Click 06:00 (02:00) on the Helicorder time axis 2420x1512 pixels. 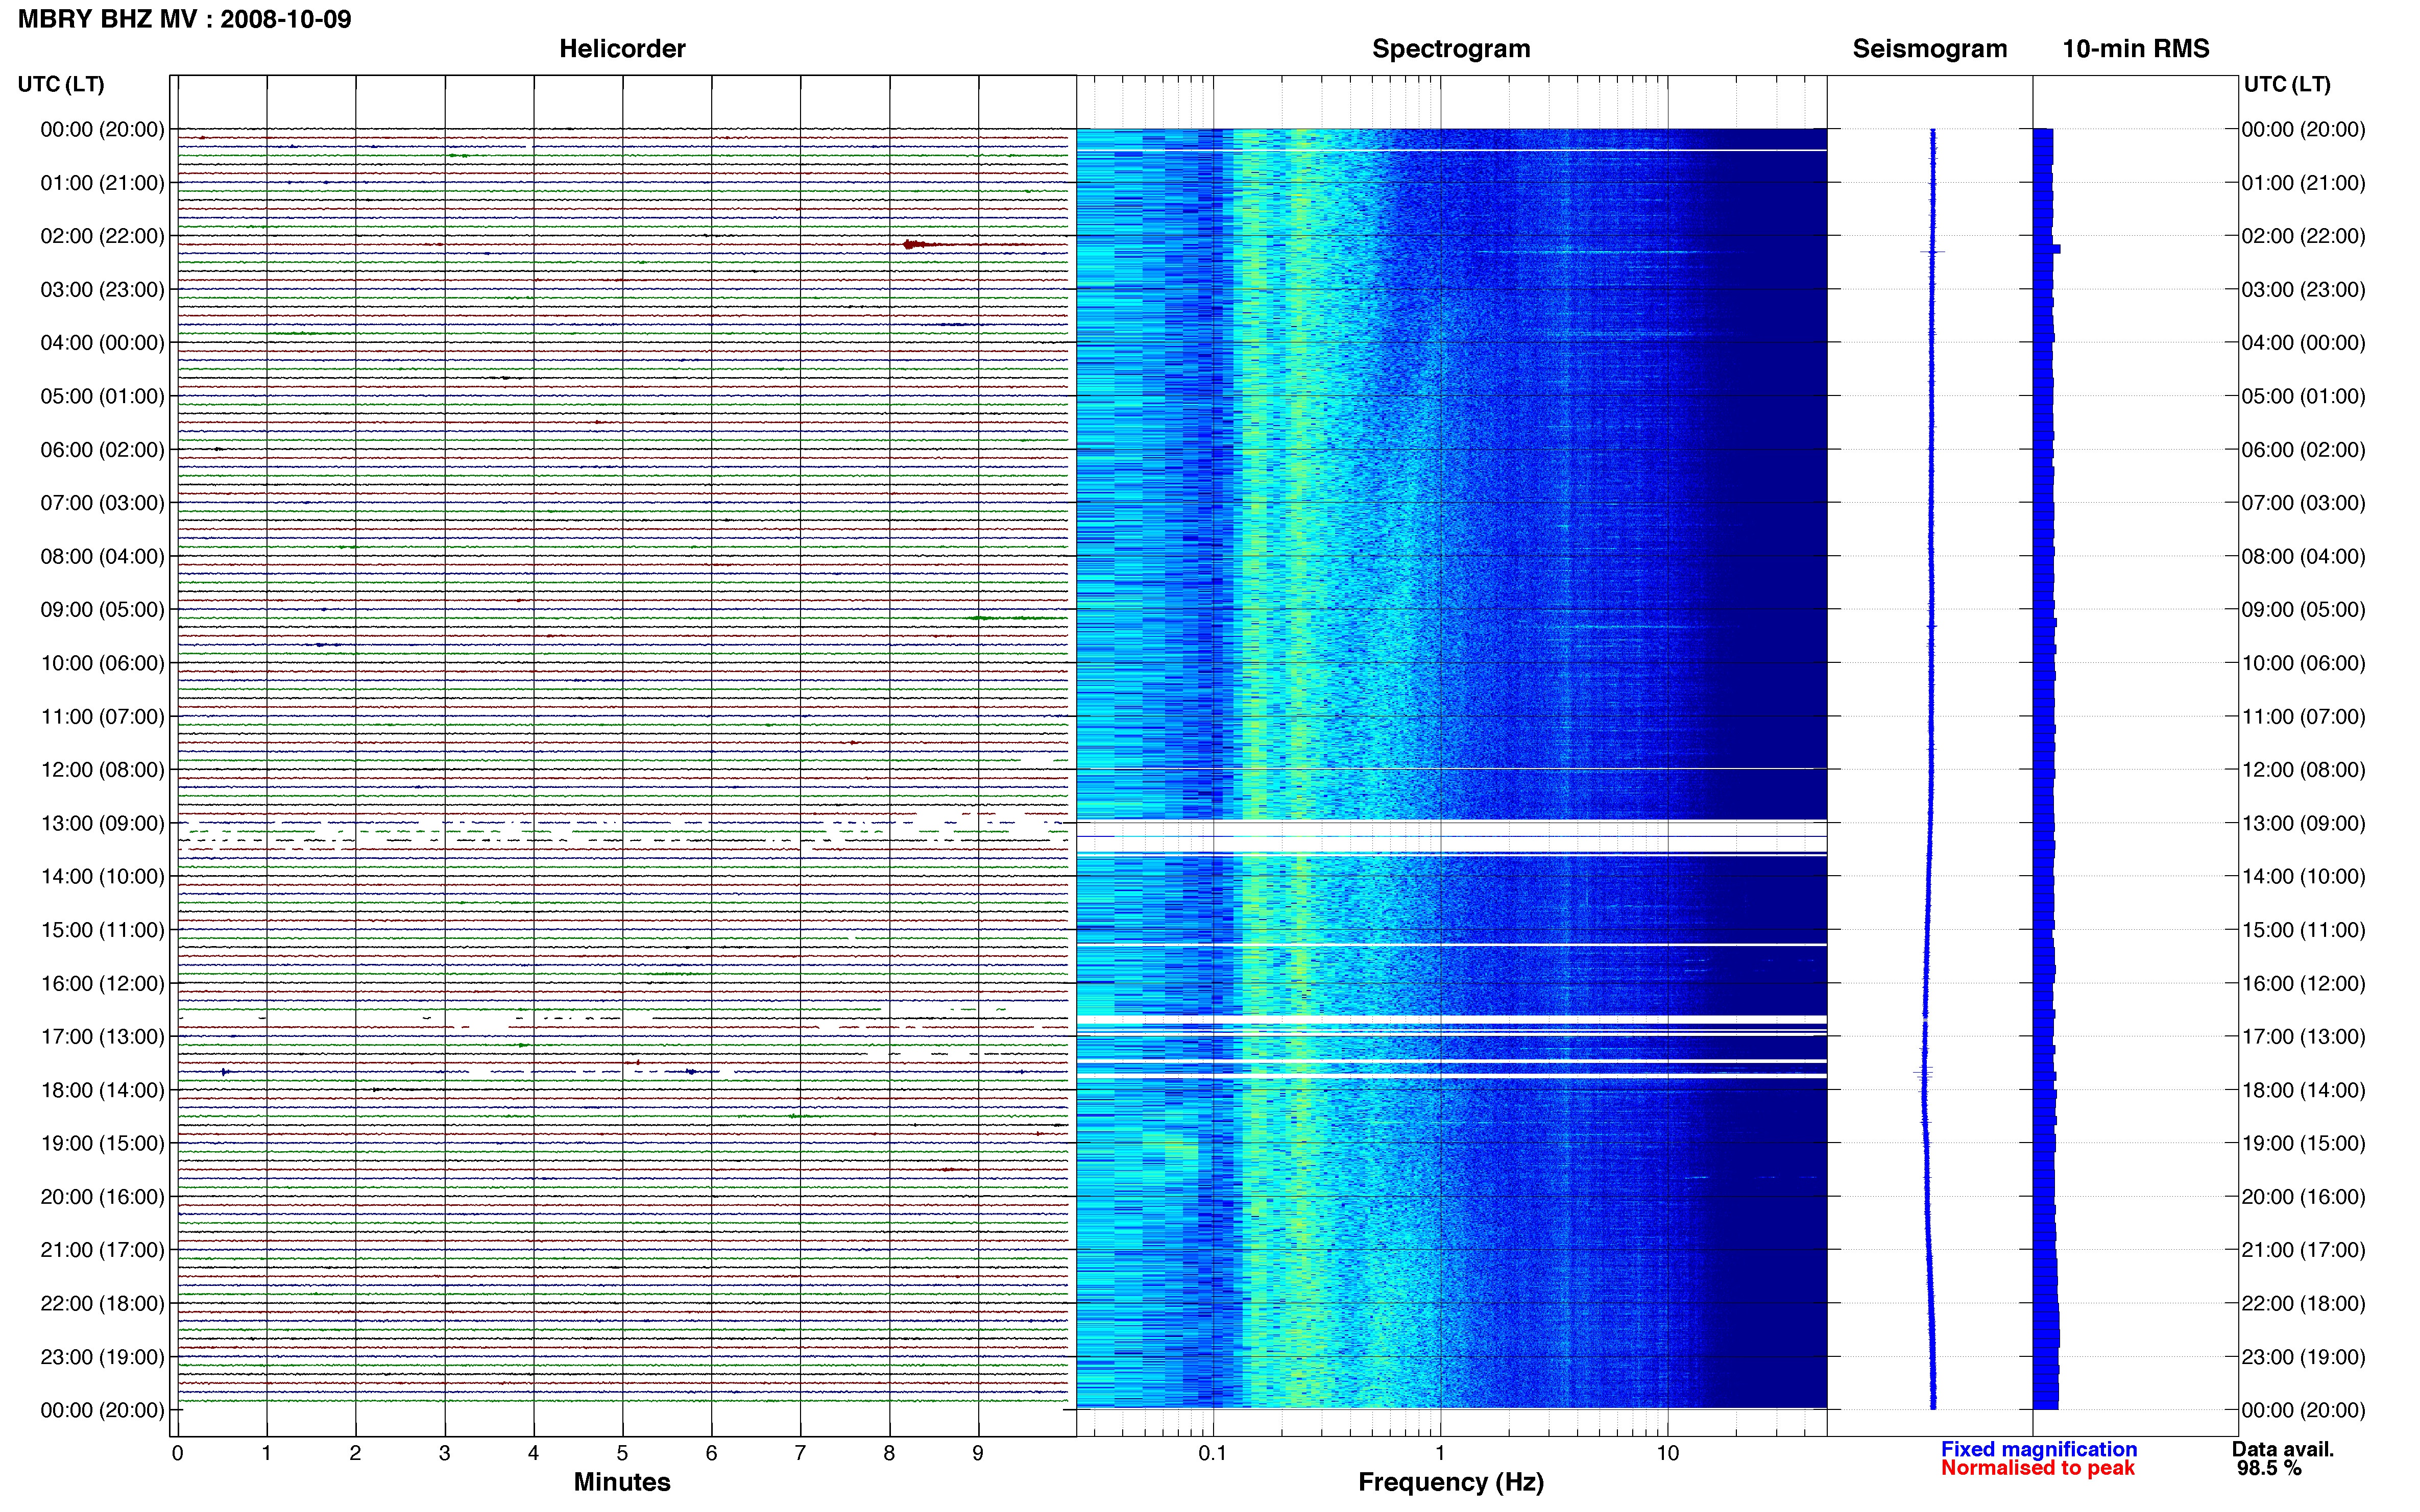pos(102,450)
